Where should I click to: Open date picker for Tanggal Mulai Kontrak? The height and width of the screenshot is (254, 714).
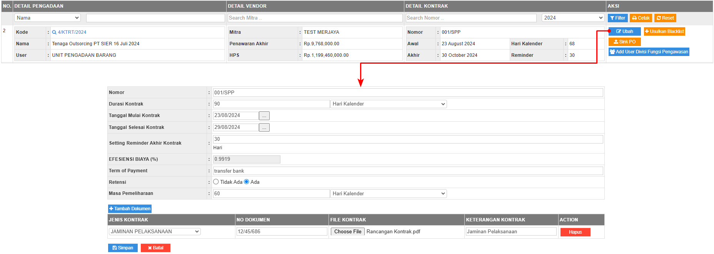pyautogui.click(x=264, y=116)
